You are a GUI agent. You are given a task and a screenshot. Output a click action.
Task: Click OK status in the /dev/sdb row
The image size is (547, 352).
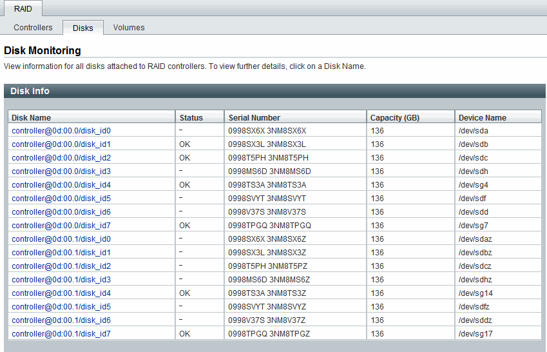[x=185, y=144]
